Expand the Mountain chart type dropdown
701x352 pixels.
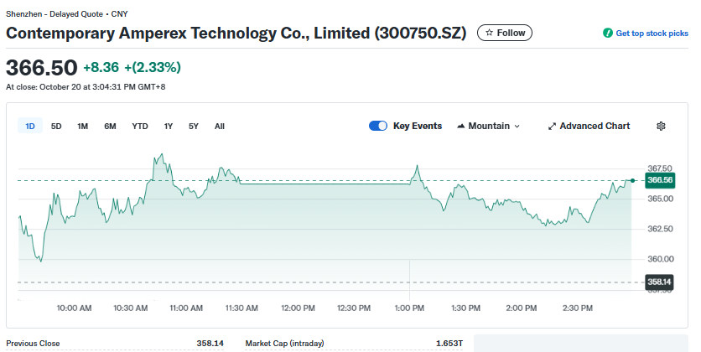point(488,126)
